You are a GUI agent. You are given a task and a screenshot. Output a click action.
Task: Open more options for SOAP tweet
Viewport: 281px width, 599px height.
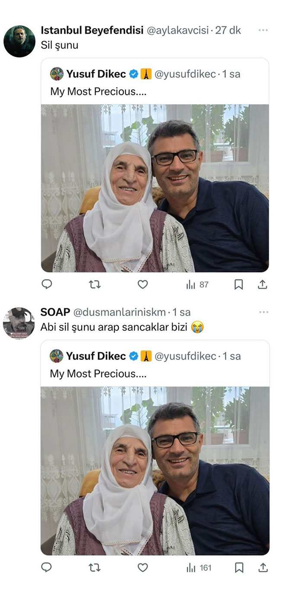click(263, 312)
